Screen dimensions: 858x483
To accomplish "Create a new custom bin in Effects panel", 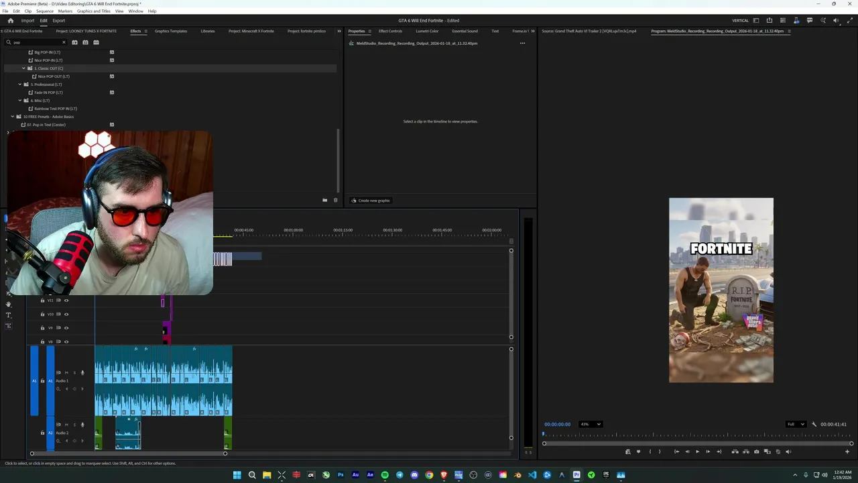I will (324, 200).
